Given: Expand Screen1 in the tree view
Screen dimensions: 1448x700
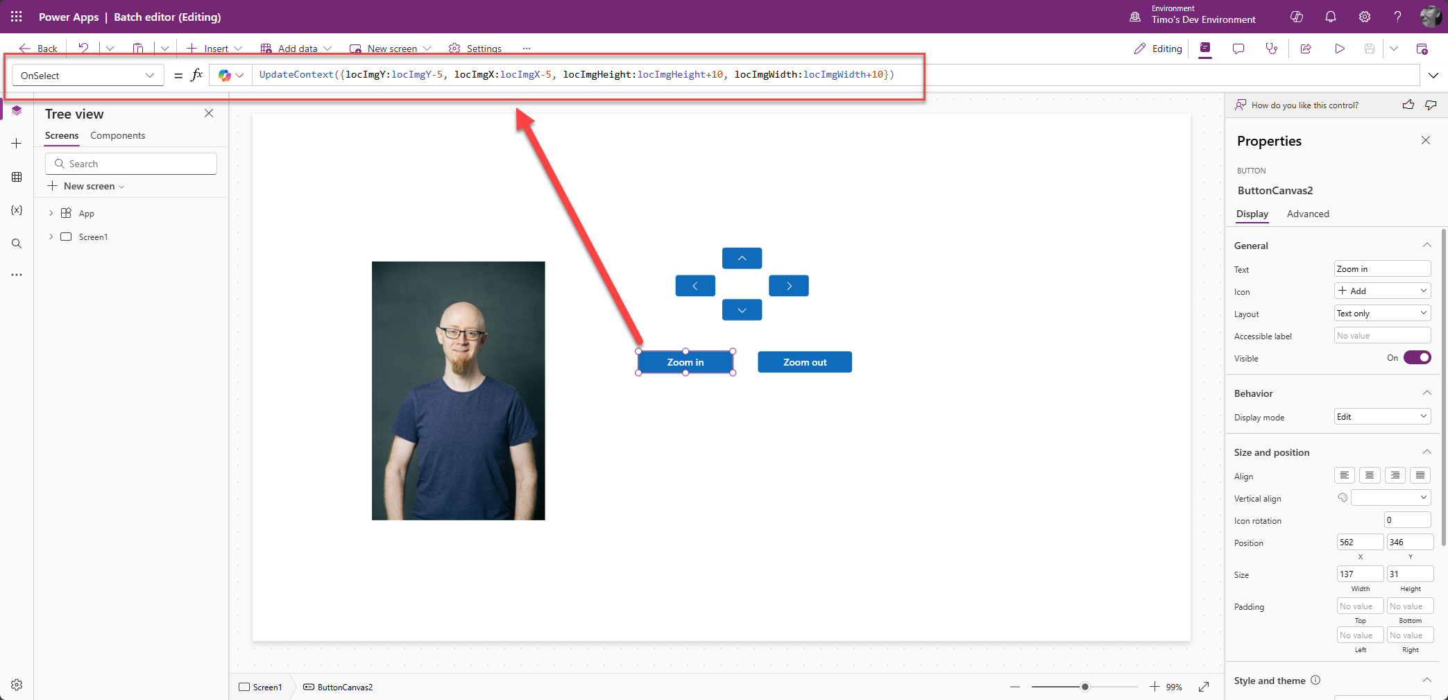Looking at the screenshot, I should [51, 237].
